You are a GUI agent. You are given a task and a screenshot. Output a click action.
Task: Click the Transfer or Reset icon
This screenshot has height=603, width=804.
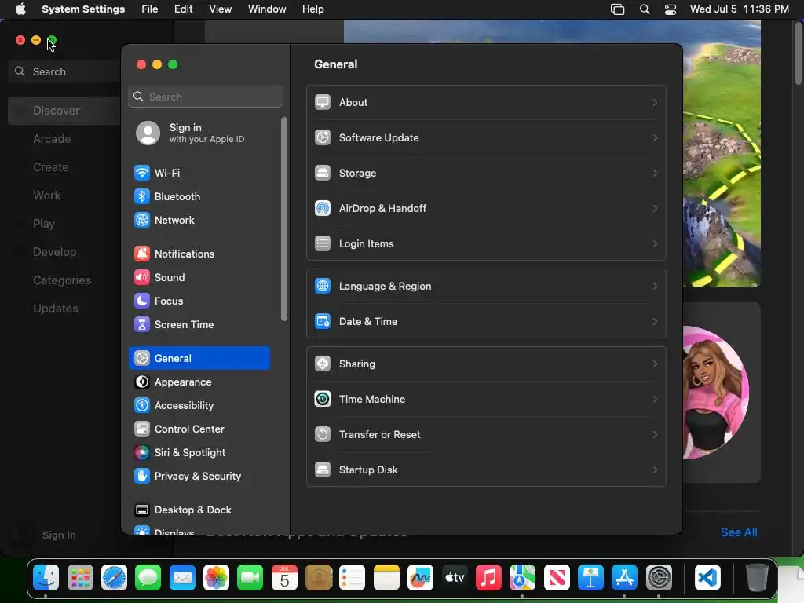[x=323, y=434]
